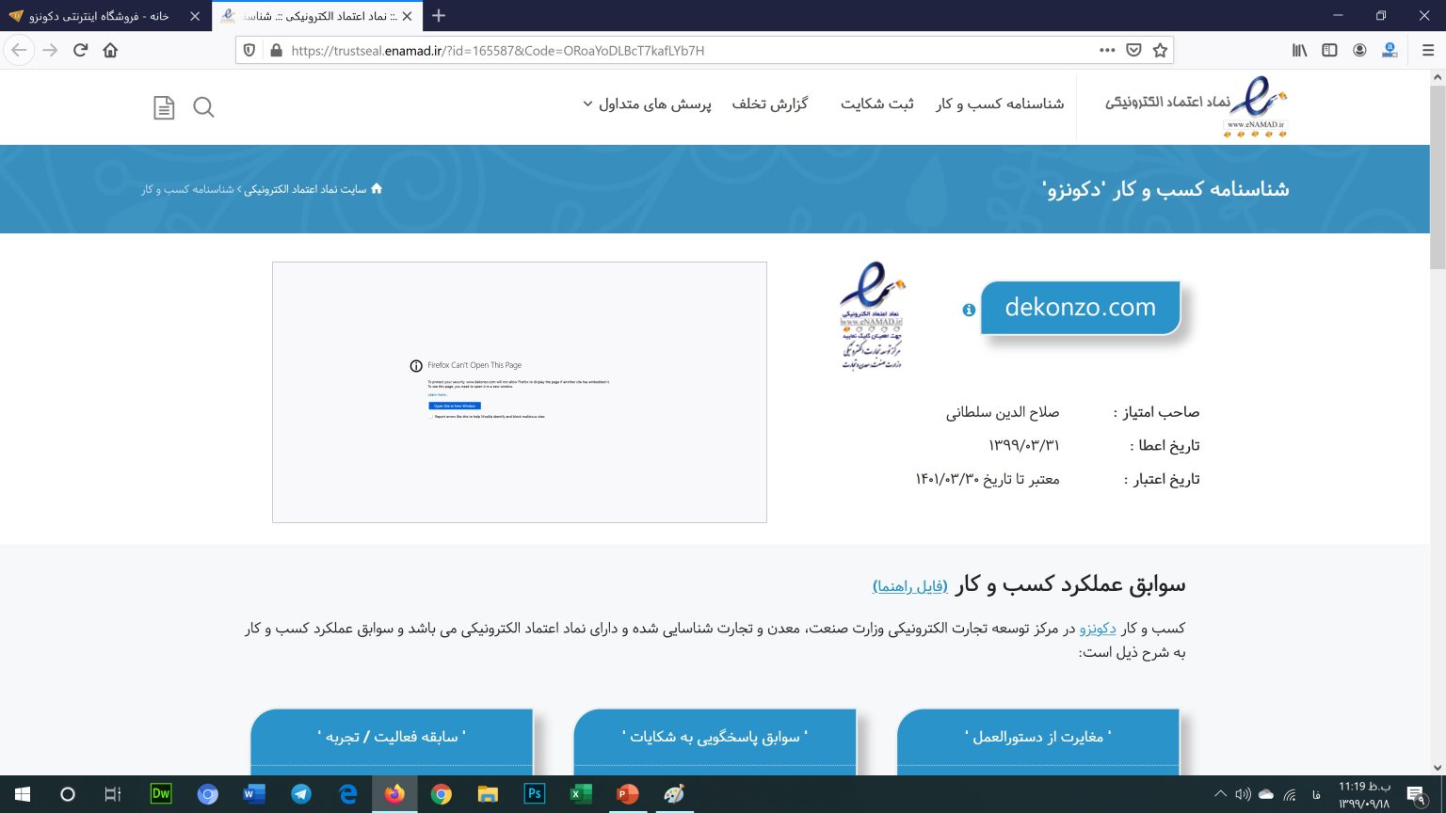Open the Firefox hamburger menu
Viewport: 1446px width, 813px height.
[1427, 51]
